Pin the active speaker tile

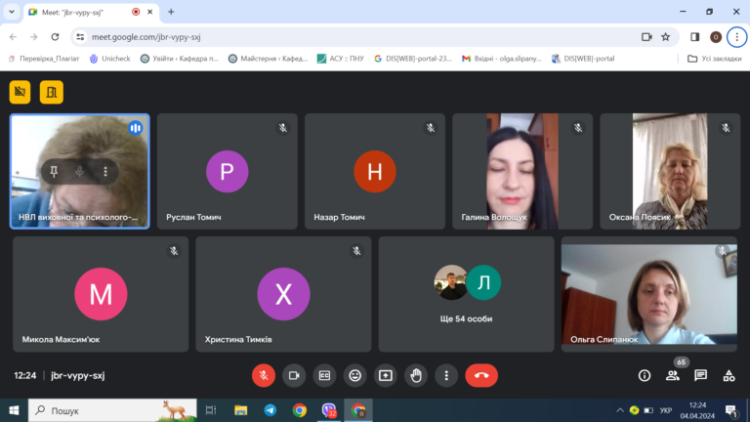pyautogui.click(x=54, y=171)
